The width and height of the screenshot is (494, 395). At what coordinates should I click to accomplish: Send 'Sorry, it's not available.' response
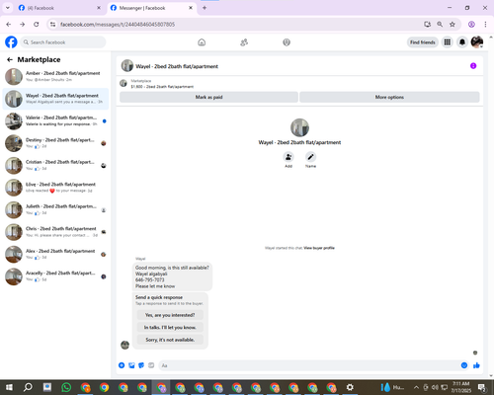pyautogui.click(x=170, y=340)
